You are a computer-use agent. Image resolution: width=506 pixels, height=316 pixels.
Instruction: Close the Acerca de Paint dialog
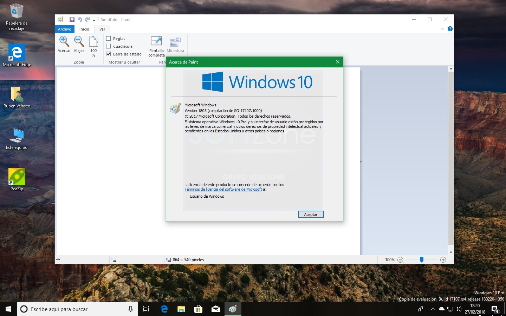(x=337, y=62)
